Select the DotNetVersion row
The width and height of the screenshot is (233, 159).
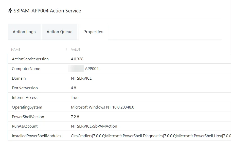[x=119, y=88]
